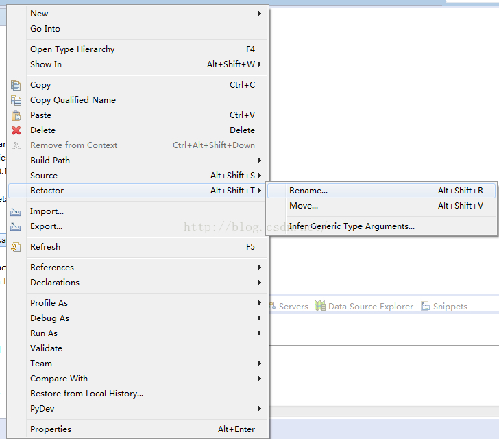The height and width of the screenshot is (439, 499).
Task: Click the F5 shortcut beside Refresh
Action: pos(250,247)
